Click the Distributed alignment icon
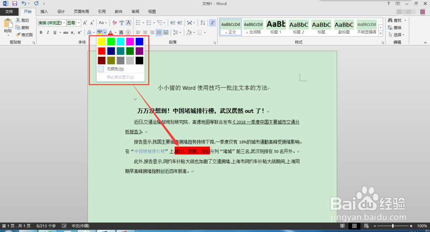 click(166, 32)
